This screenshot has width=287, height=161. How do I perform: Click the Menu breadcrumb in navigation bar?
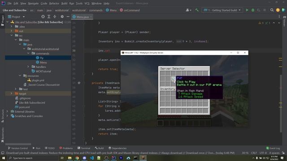tap(111, 10)
